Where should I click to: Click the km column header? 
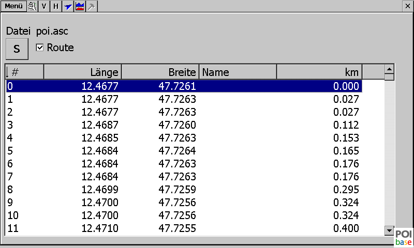tap(319, 71)
